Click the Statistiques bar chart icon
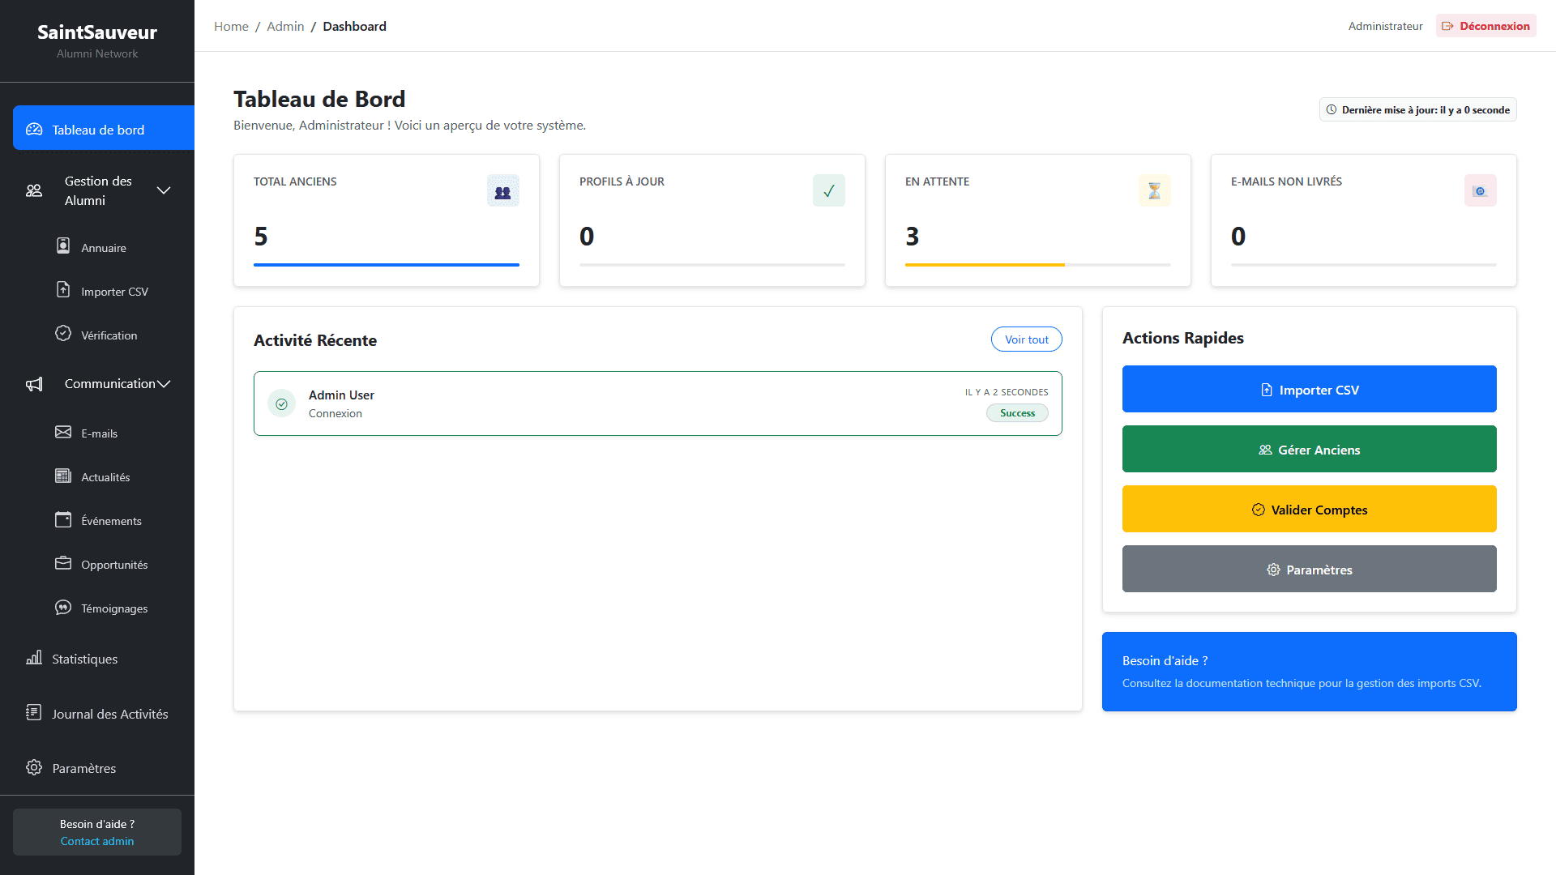This screenshot has width=1556, height=875. click(x=34, y=658)
